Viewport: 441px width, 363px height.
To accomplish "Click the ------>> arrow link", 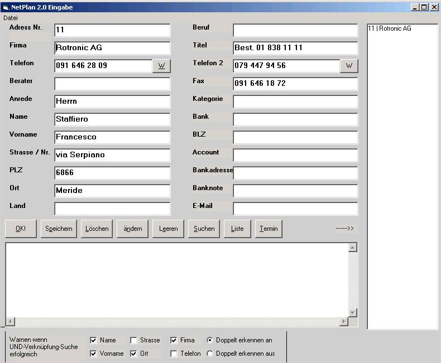I will tap(344, 229).
